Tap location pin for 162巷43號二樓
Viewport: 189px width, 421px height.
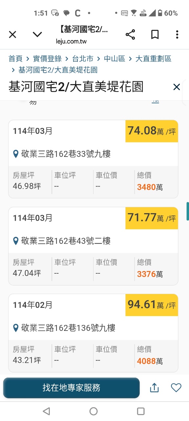tap(15, 241)
